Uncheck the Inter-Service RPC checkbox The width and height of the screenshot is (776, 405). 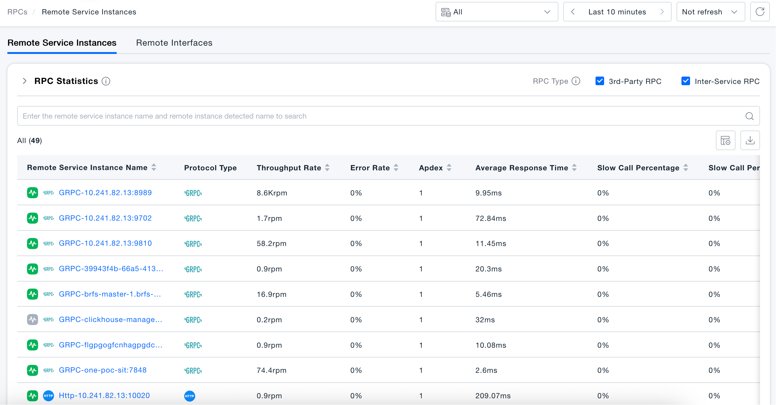click(685, 81)
